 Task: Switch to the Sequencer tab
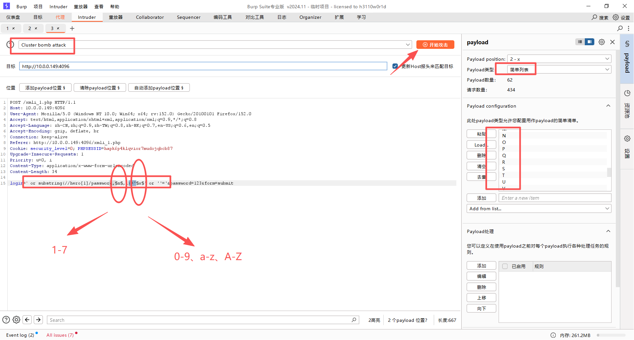[x=189, y=17]
